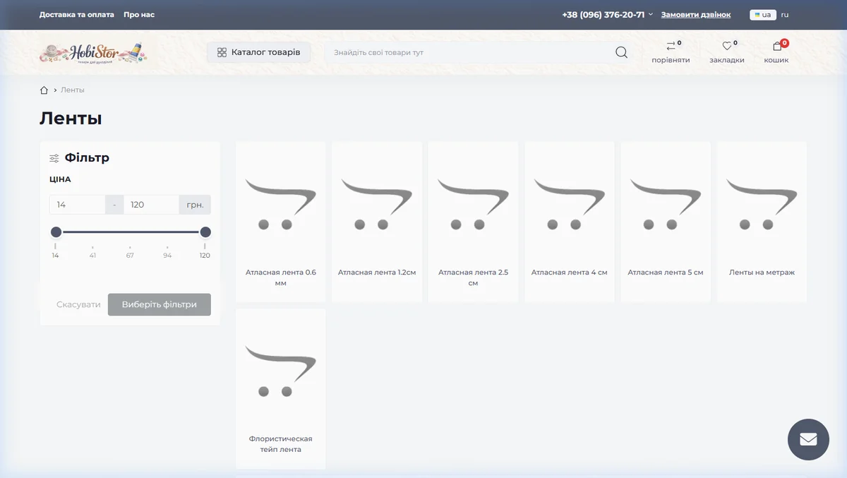Open the compare (порівняти) icon

[671, 47]
